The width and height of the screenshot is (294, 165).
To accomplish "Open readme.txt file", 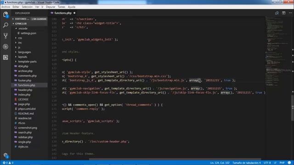I will [29, 118].
